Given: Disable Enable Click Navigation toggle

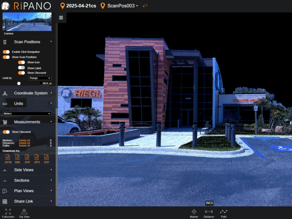Looking at the screenshot, I should (x=6, y=52).
